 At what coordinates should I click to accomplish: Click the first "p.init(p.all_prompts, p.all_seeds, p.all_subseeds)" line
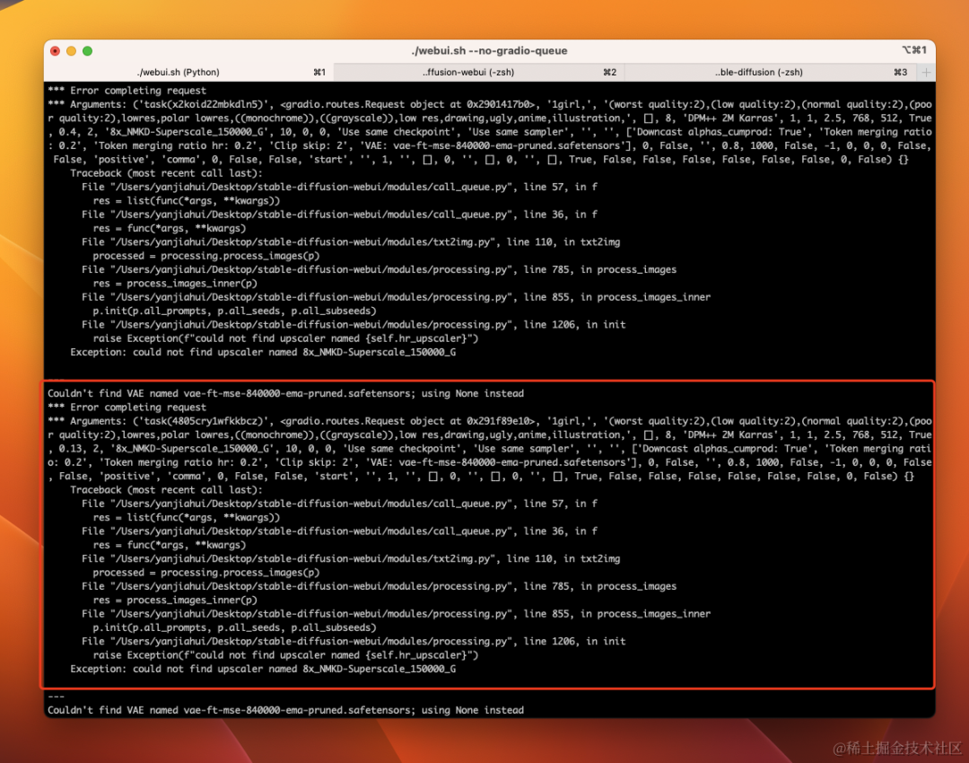pyautogui.click(x=234, y=311)
